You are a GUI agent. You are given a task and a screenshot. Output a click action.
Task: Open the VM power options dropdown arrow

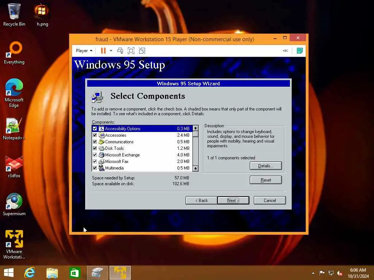pos(111,51)
